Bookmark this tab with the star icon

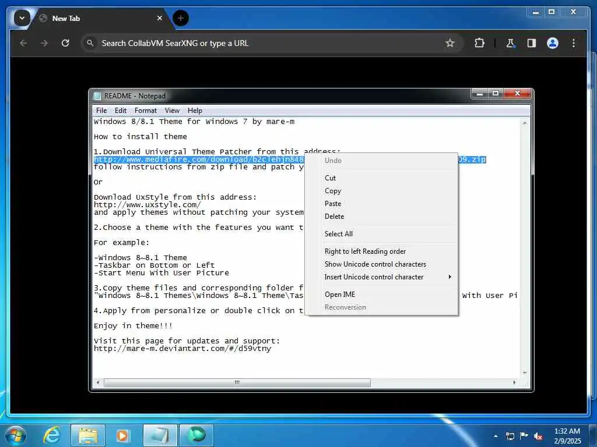tap(450, 43)
